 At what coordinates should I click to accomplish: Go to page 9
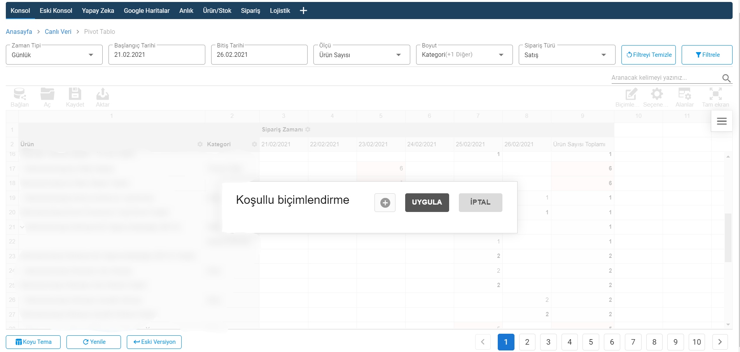tap(675, 342)
